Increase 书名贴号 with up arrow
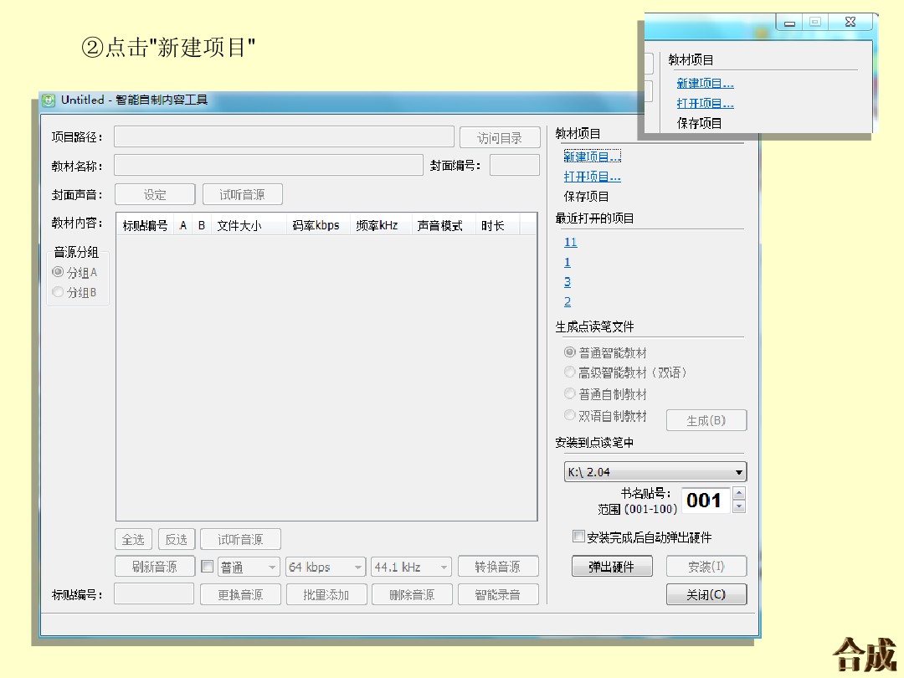The height and width of the screenshot is (678, 904). (738, 494)
